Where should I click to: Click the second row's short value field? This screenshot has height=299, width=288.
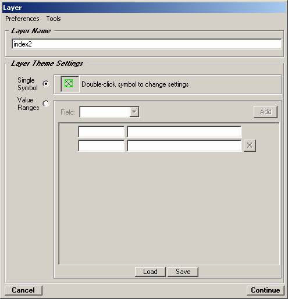(101, 145)
